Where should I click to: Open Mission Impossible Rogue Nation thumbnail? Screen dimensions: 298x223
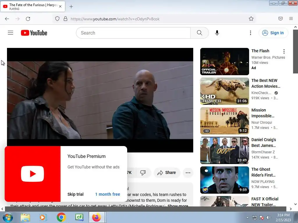click(225, 121)
